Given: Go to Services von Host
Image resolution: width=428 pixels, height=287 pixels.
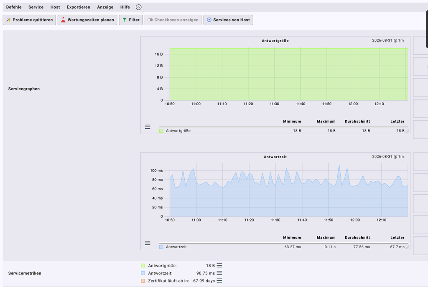Looking at the screenshot, I should (x=228, y=20).
